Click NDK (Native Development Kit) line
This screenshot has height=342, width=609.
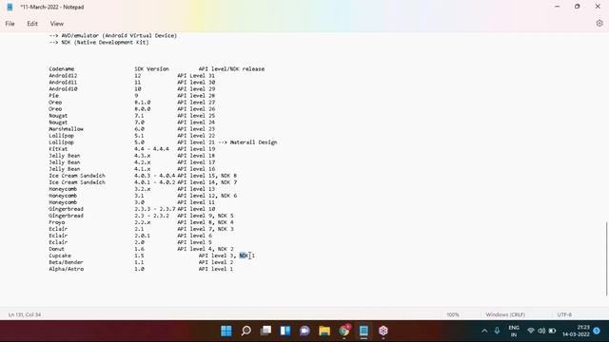[99, 42]
